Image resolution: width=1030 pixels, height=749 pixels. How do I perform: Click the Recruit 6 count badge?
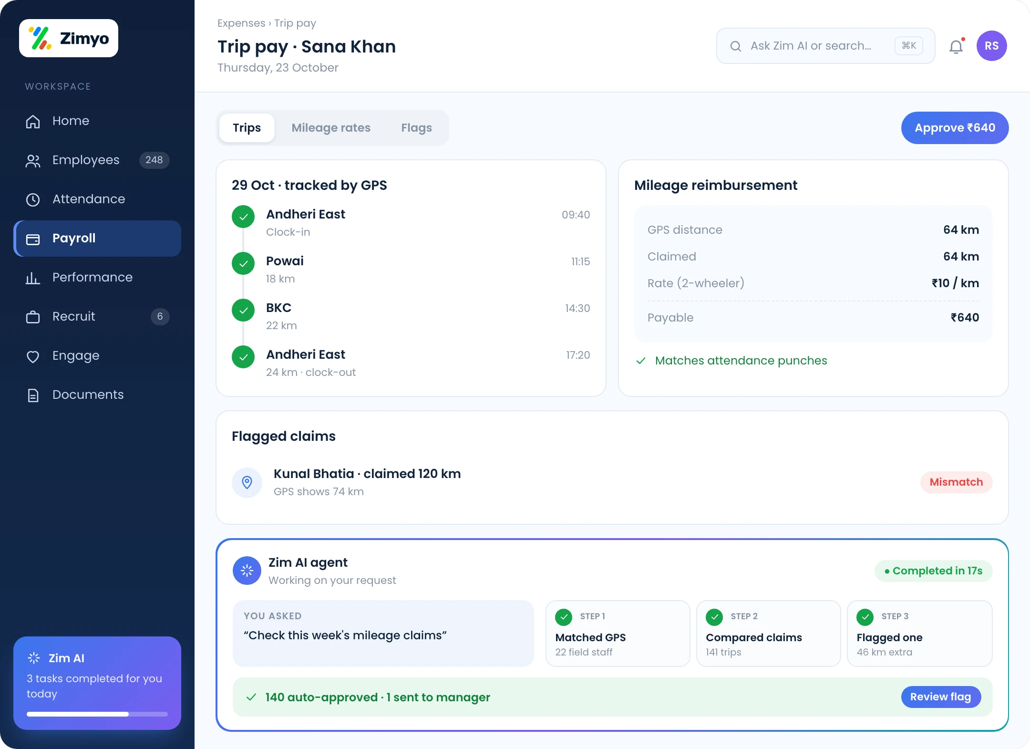click(160, 316)
